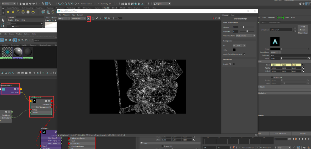The width and height of the screenshot is (311, 149).
Task: Toggle Enable Cell checkbox in bottom panel
Action: pos(162,146)
